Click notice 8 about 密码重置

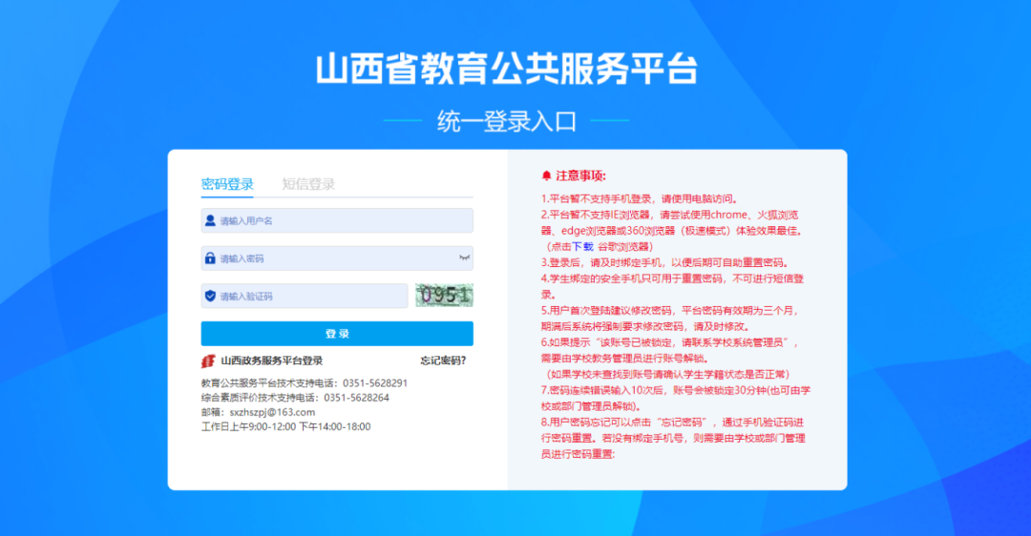[673, 438]
